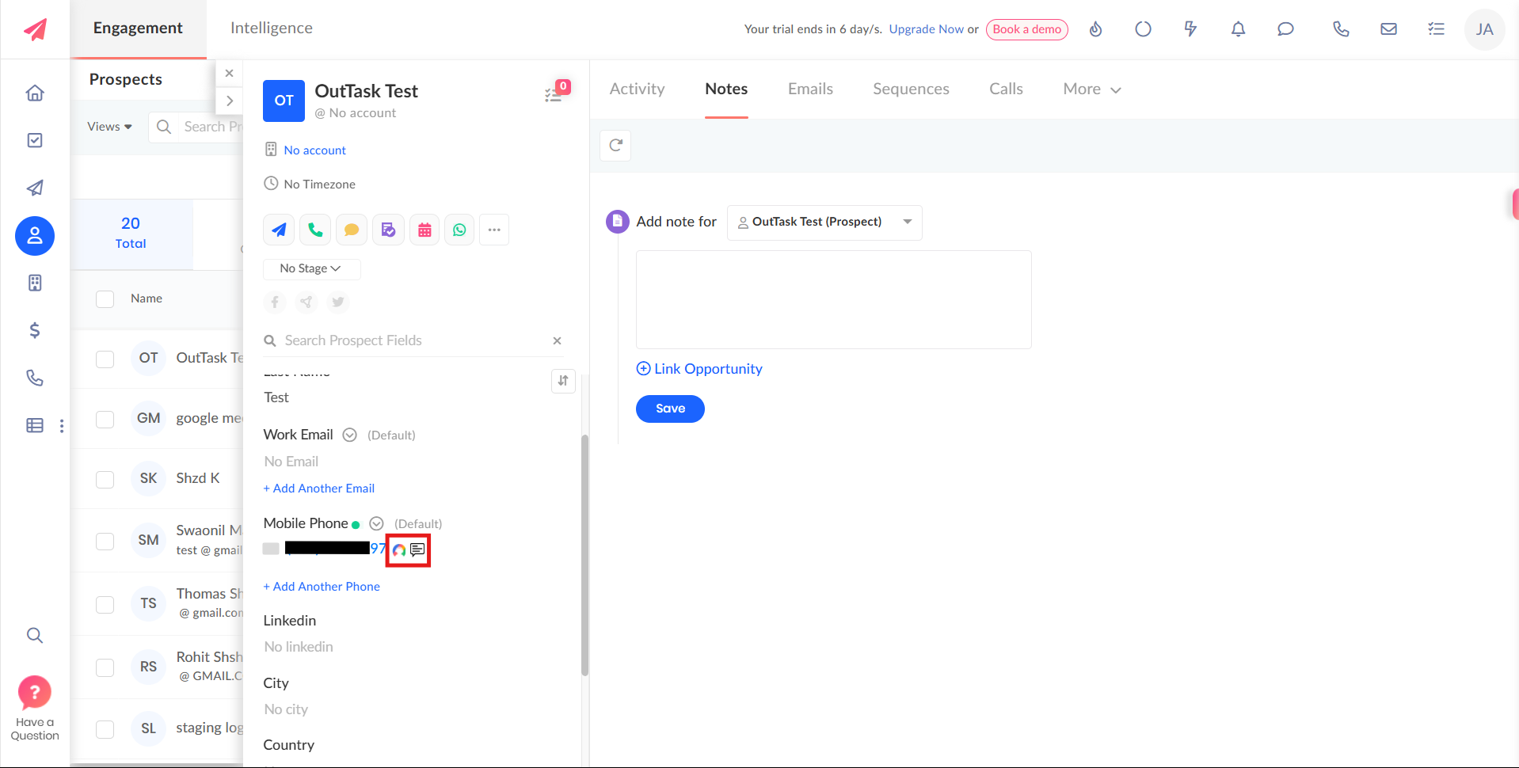
Task: Call prospect with green phone action icon
Action: pos(315,230)
